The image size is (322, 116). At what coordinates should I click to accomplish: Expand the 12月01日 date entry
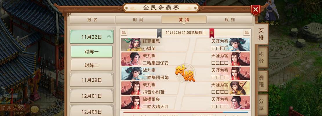[92, 96]
